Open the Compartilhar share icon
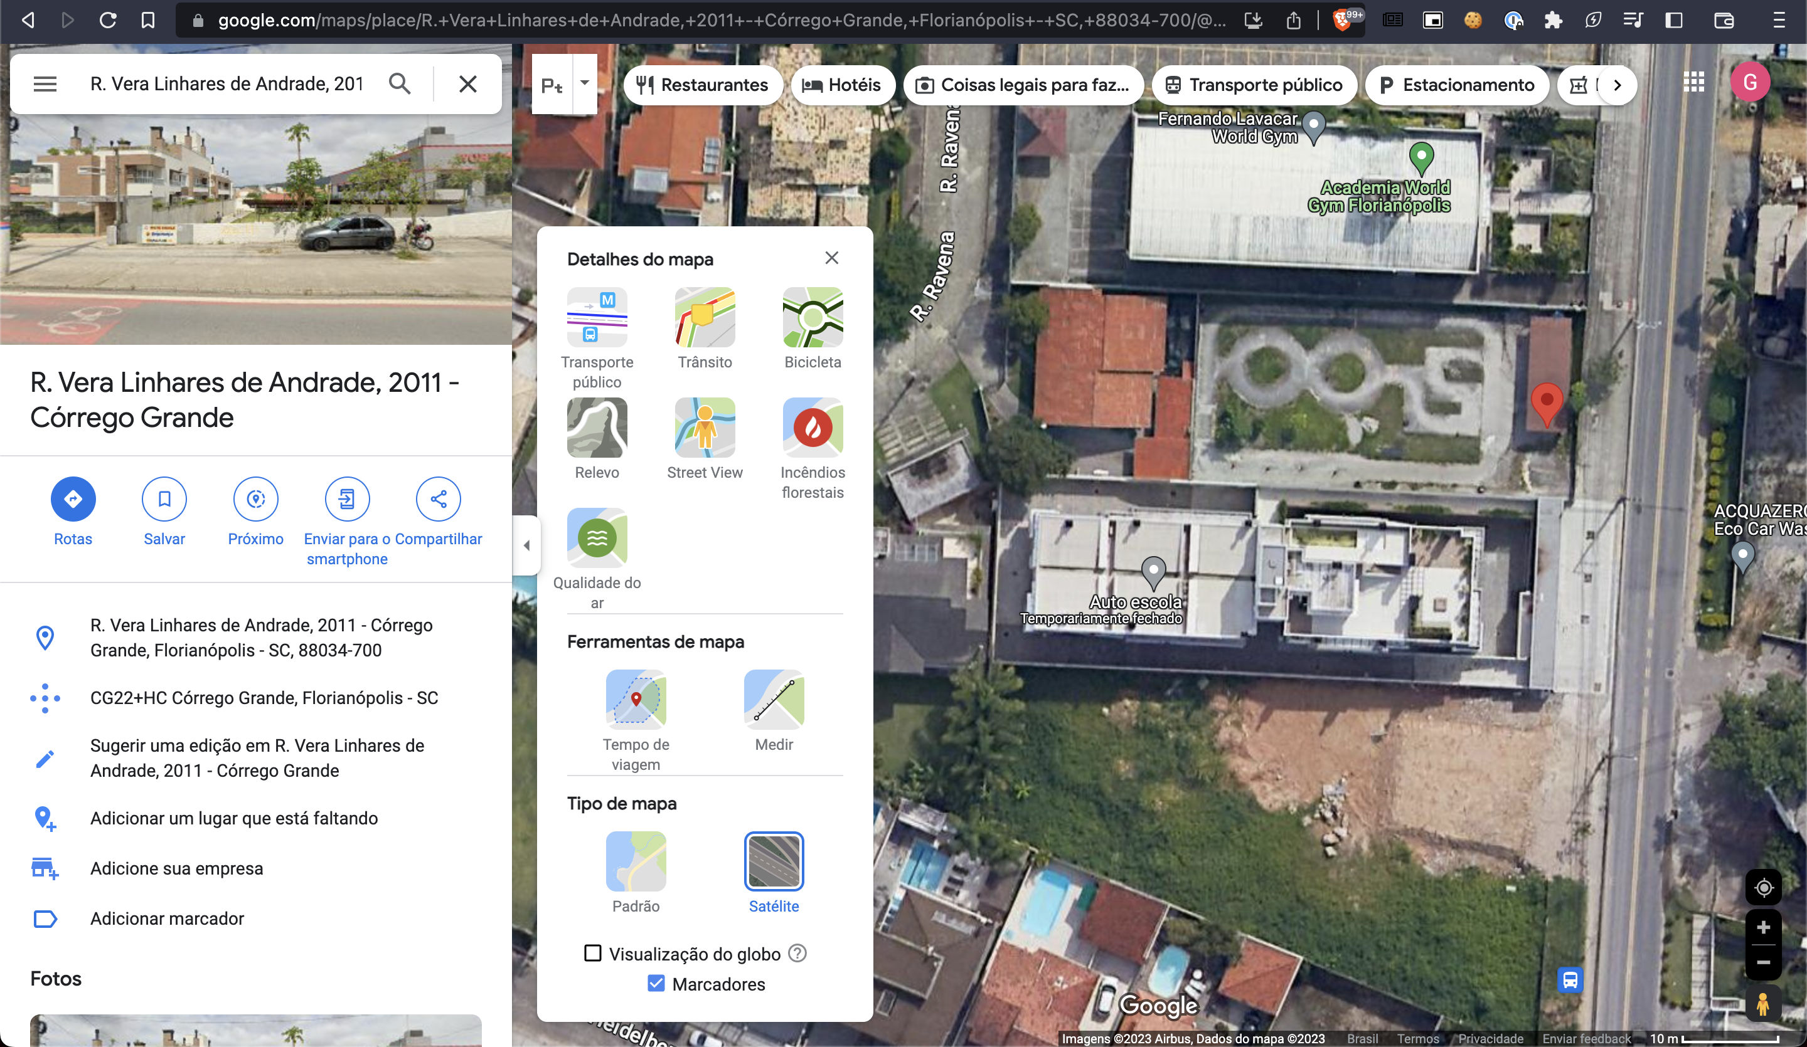This screenshot has height=1047, width=1807. 438,499
